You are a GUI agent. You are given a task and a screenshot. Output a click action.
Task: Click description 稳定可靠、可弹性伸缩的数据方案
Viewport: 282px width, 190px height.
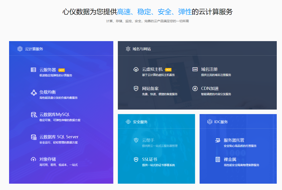tap(60, 120)
